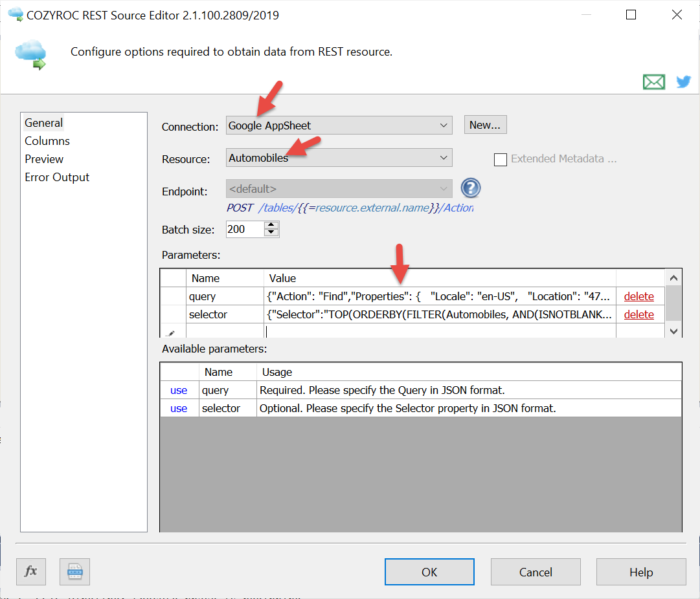Click the POST /tables endpoint path text
This screenshot has height=599, width=700.
tap(350, 208)
